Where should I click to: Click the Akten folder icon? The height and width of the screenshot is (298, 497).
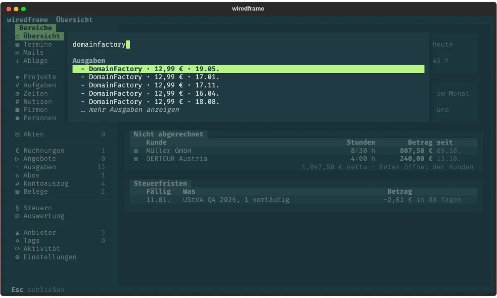click(x=17, y=135)
